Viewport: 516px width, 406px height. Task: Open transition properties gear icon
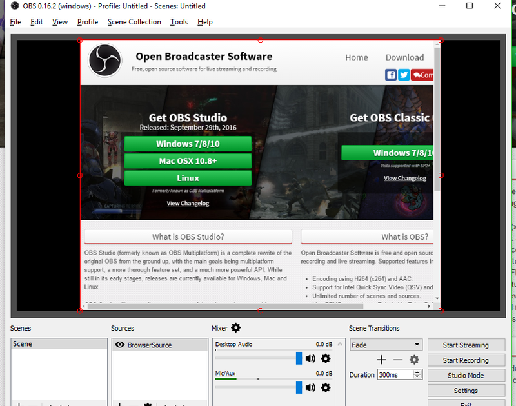(x=414, y=360)
